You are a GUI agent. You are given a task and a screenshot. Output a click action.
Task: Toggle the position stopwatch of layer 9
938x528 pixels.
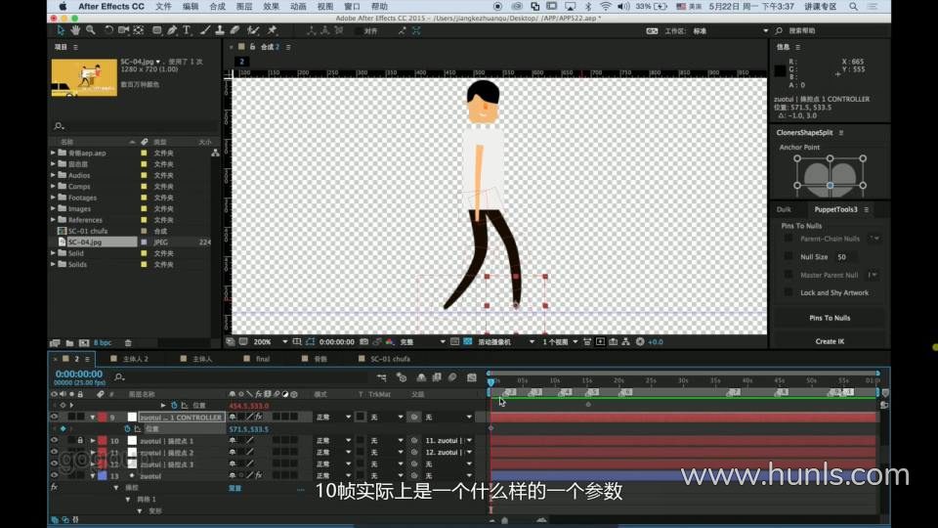click(127, 428)
